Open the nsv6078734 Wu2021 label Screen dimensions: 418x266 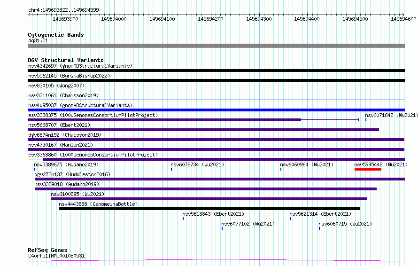[x=197, y=164]
